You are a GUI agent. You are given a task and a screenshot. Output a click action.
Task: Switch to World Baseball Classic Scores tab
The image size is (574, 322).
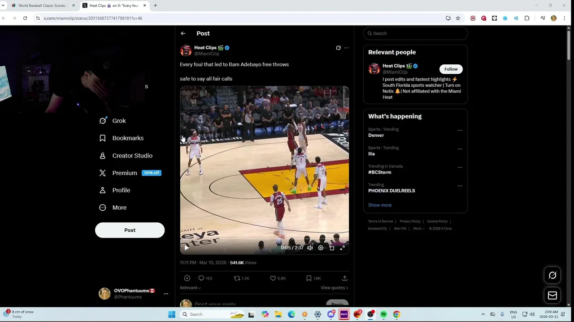pyautogui.click(x=42, y=5)
